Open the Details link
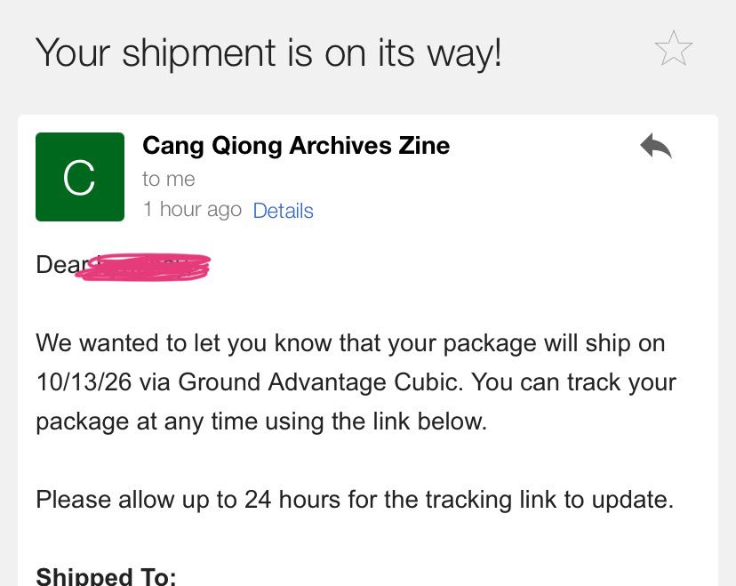Screen dimensions: 736x586 tap(283, 211)
